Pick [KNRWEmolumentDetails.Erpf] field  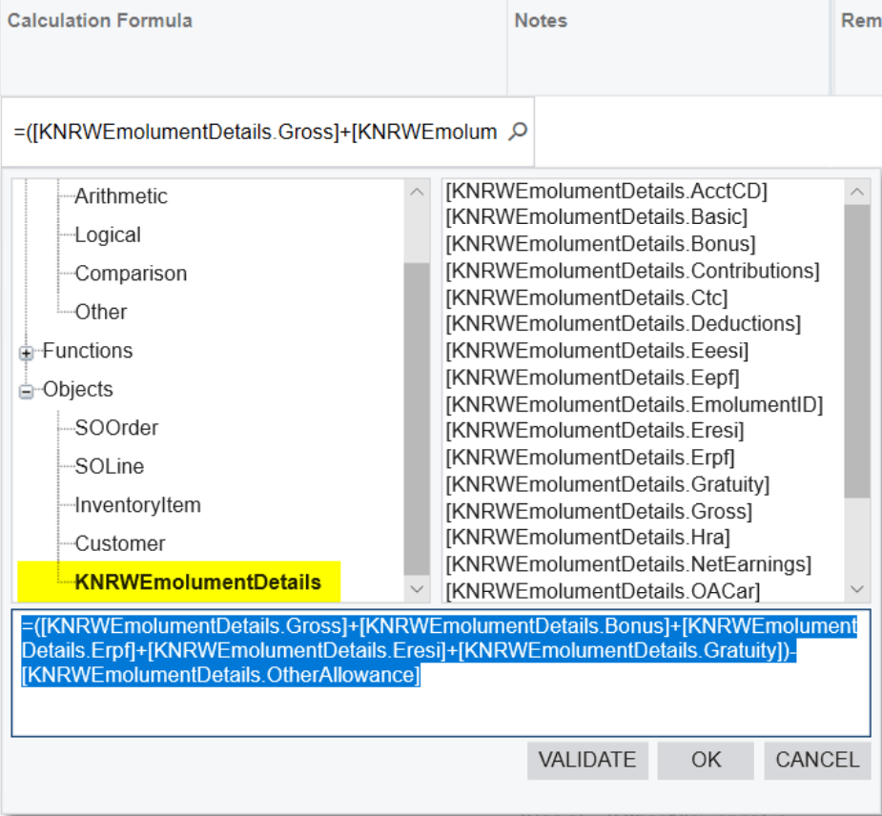tap(590, 458)
